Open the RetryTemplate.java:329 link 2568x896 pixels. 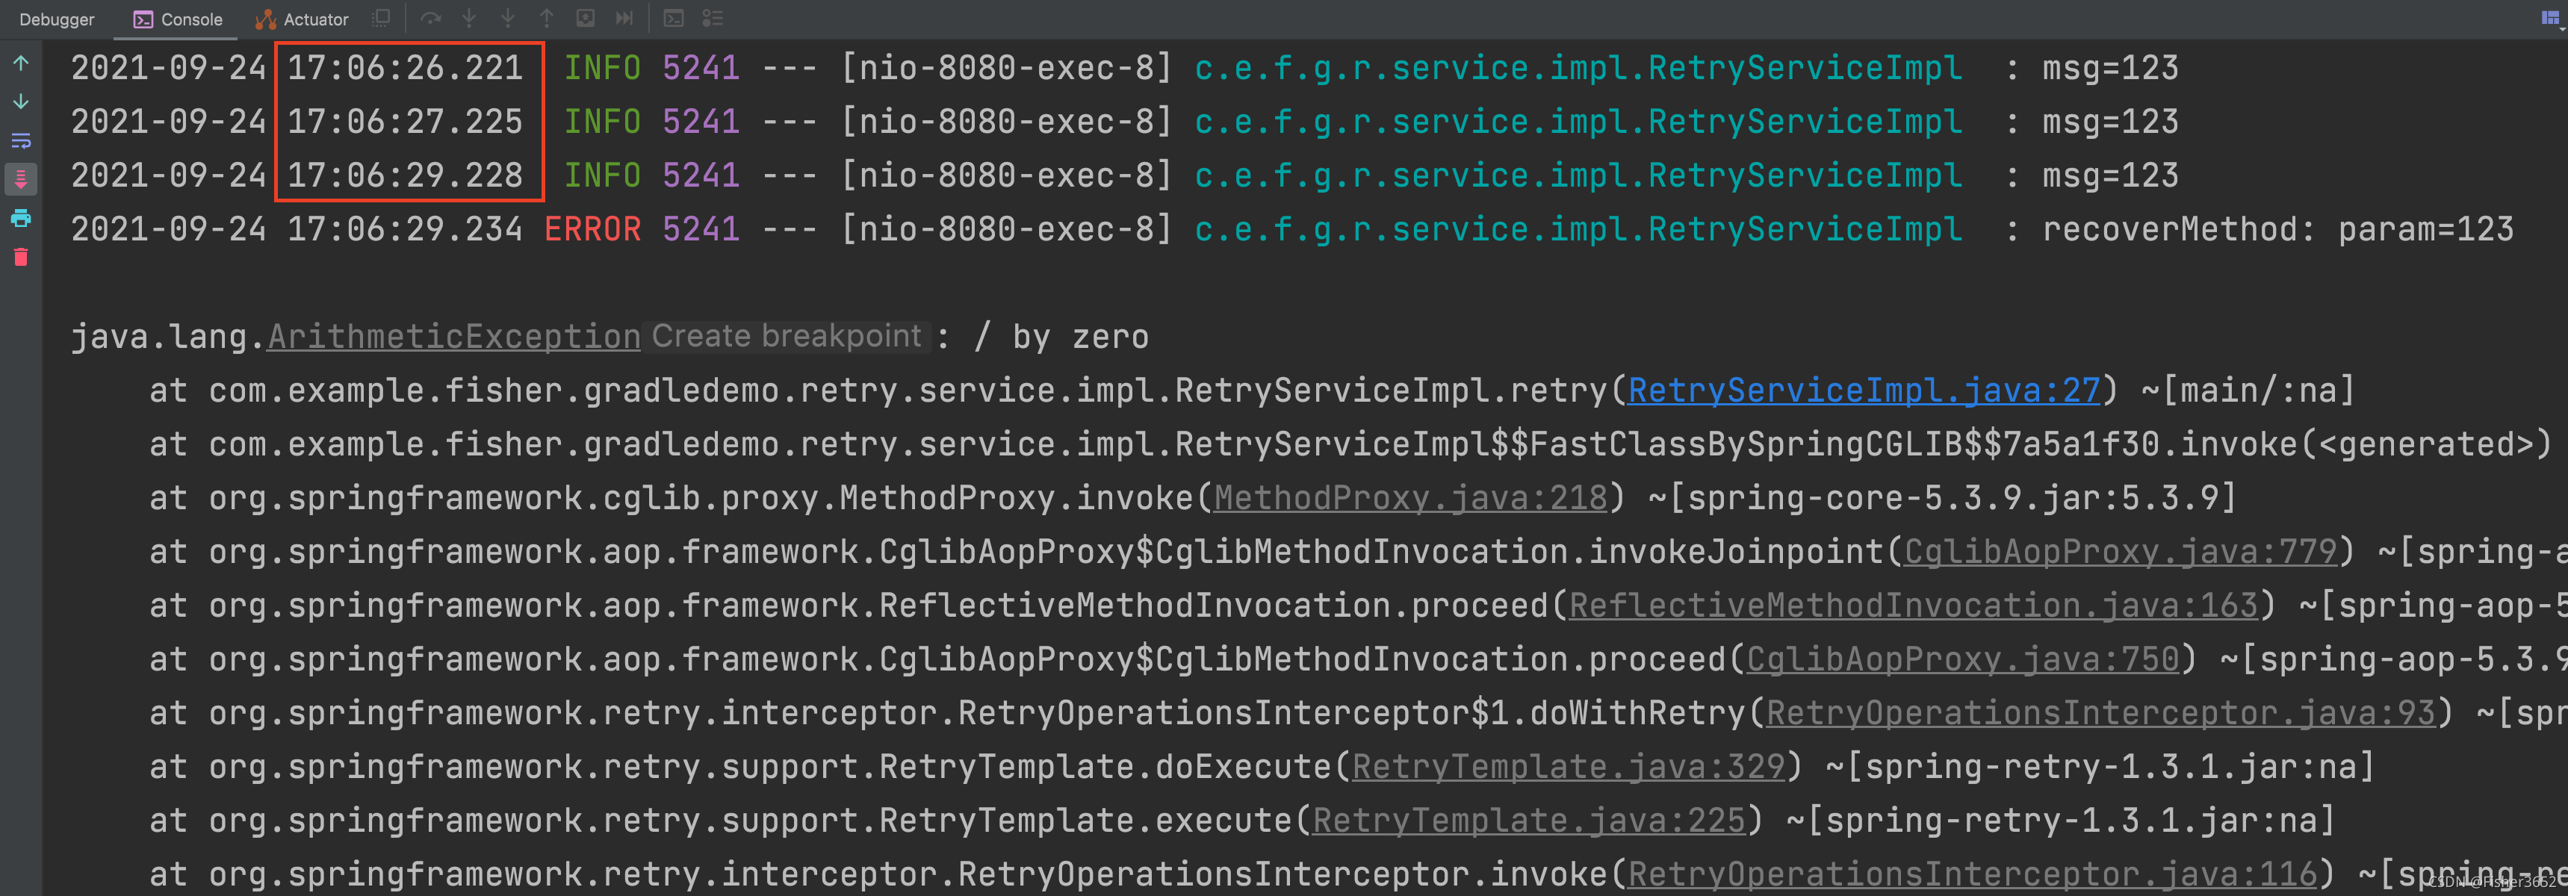(1568, 768)
